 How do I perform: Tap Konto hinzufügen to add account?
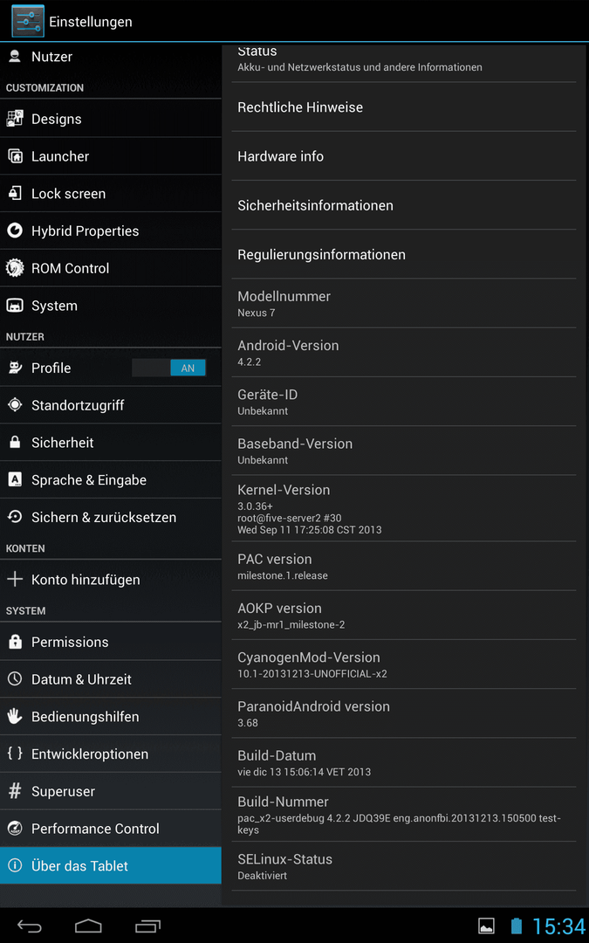point(111,580)
